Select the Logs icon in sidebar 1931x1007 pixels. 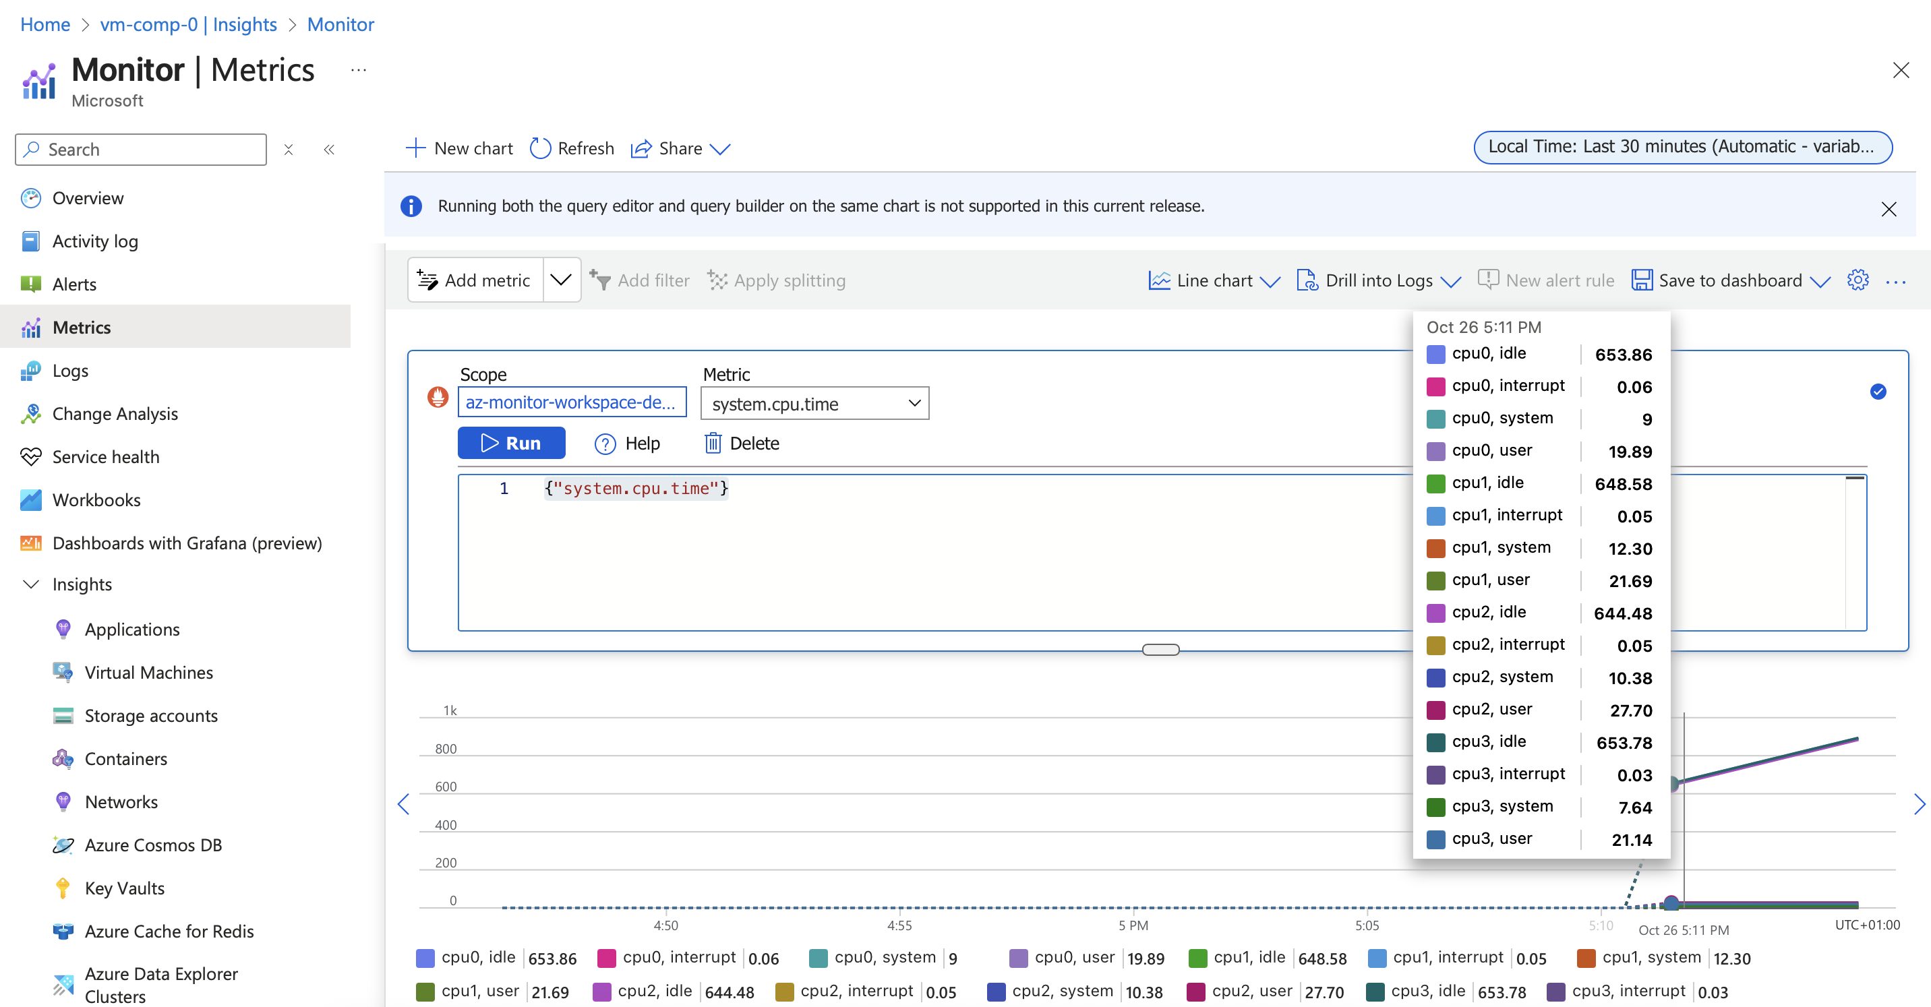pyautogui.click(x=30, y=370)
